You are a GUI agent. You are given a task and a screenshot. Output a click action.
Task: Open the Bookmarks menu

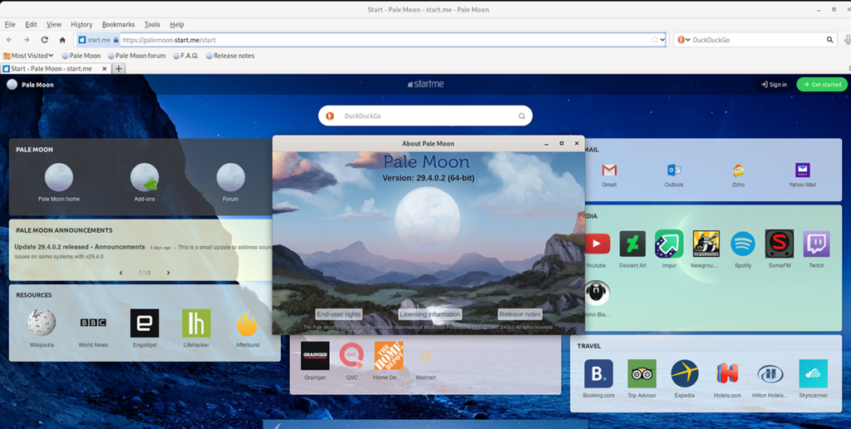(x=118, y=24)
